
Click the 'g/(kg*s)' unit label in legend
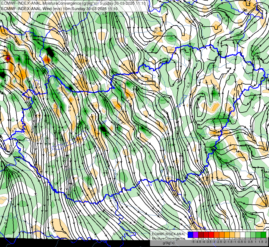pyautogui.click(x=168, y=243)
